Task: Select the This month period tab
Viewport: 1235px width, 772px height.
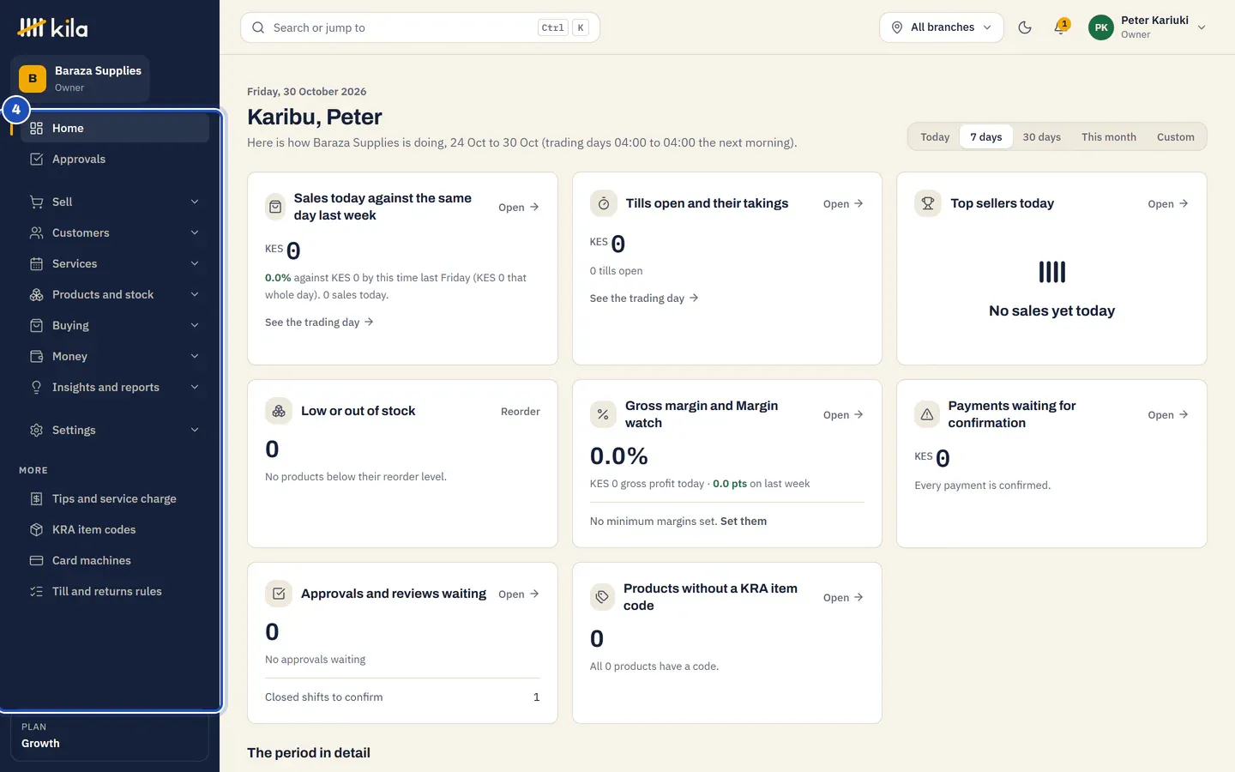Action: (x=1109, y=137)
